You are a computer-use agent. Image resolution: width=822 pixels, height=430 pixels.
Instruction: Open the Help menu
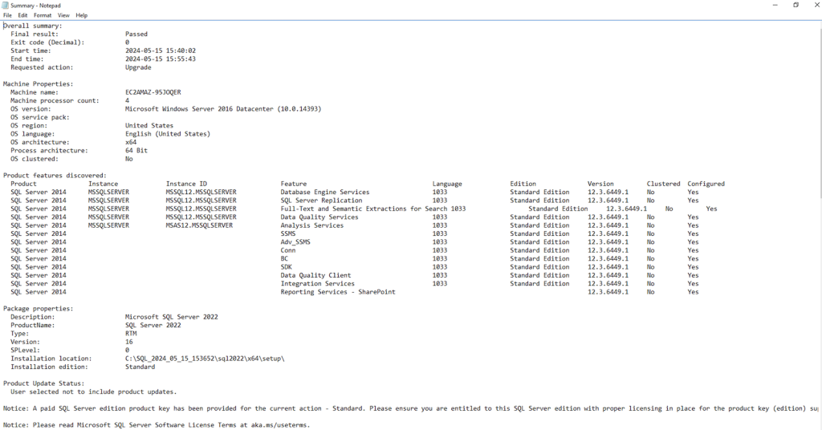(81, 15)
